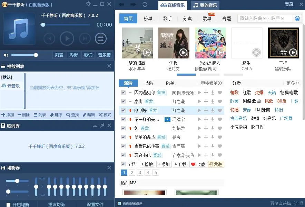
Task: Toggle the 全选 select all checkbox
Action: click(x=123, y=164)
